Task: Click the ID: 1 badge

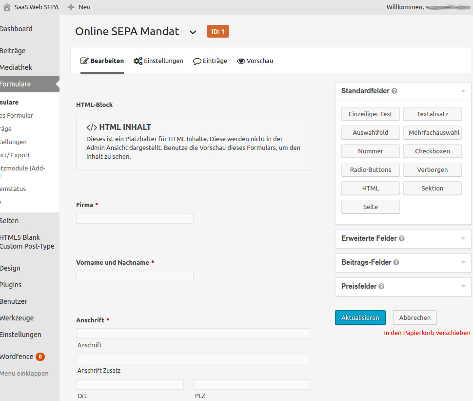Action: pos(218,31)
